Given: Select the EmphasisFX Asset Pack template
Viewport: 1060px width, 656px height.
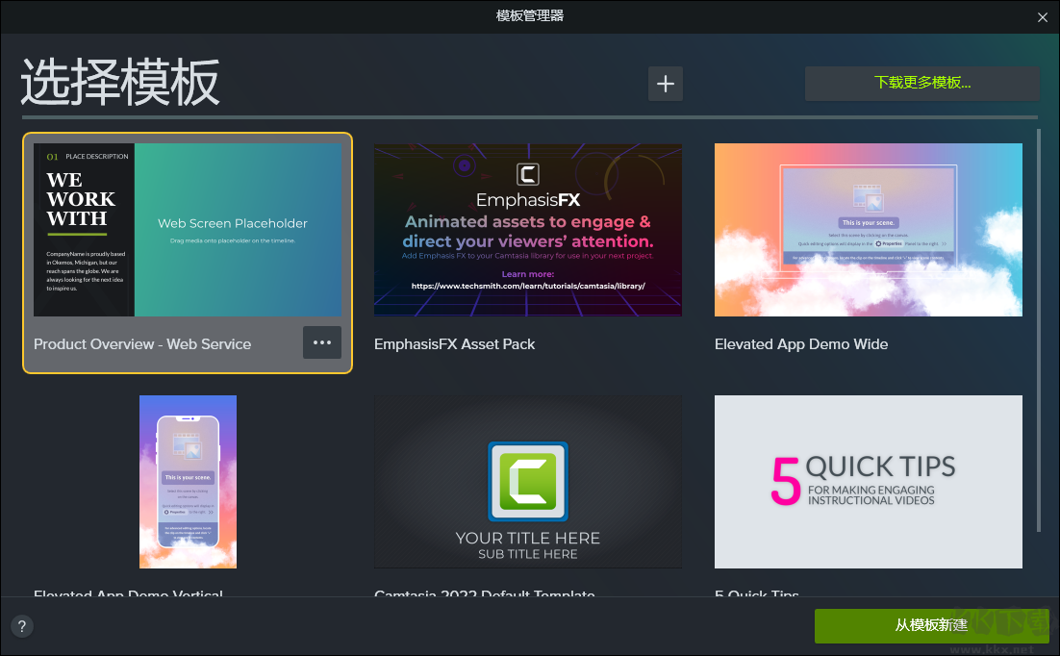Looking at the screenshot, I should [527, 230].
